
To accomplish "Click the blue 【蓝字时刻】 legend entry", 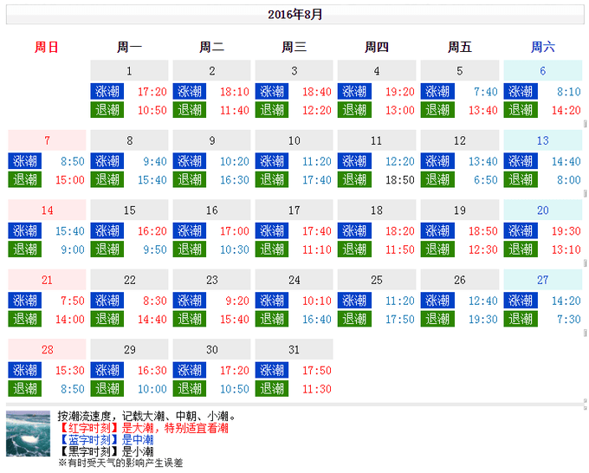I will [87, 440].
